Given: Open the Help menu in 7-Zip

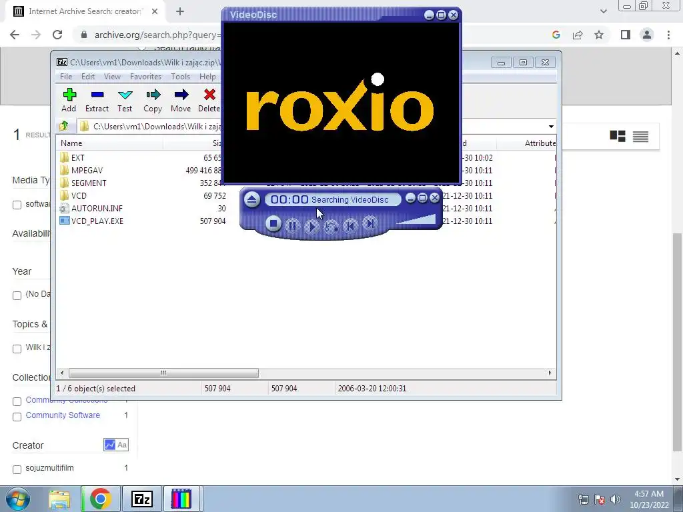Looking at the screenshot, I should point(208,77).
